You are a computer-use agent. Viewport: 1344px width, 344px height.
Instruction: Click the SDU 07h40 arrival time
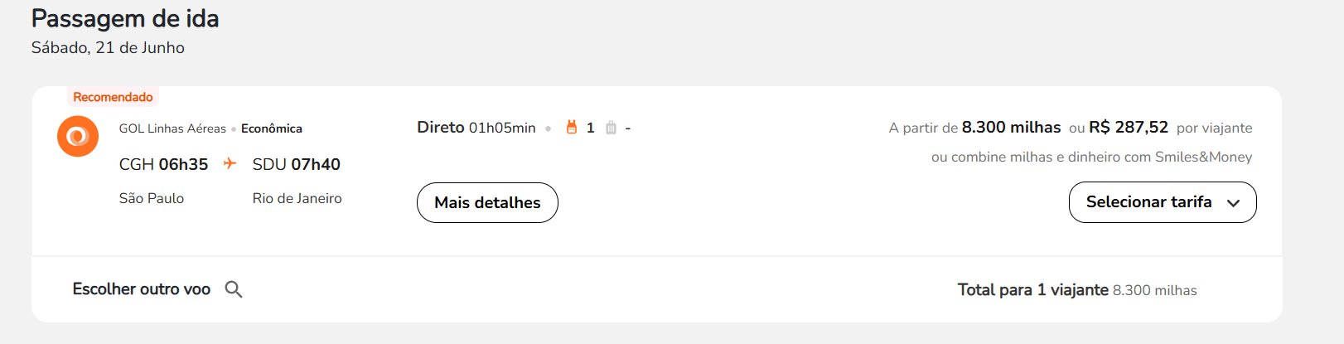[x=297, y=164]
